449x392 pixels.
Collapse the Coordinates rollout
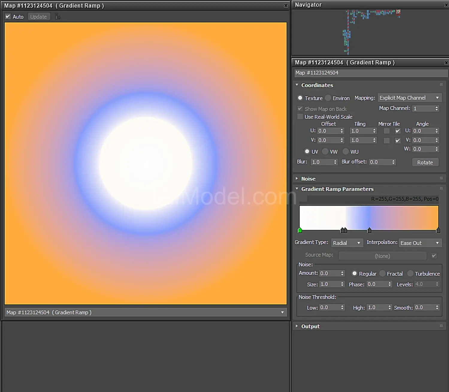click(297, 85)
